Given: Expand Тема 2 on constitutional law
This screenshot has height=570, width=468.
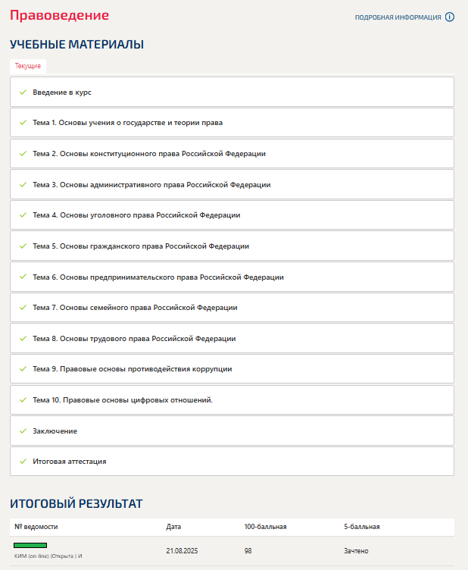Looking at the screenshot, I should (x=149, y=154).
